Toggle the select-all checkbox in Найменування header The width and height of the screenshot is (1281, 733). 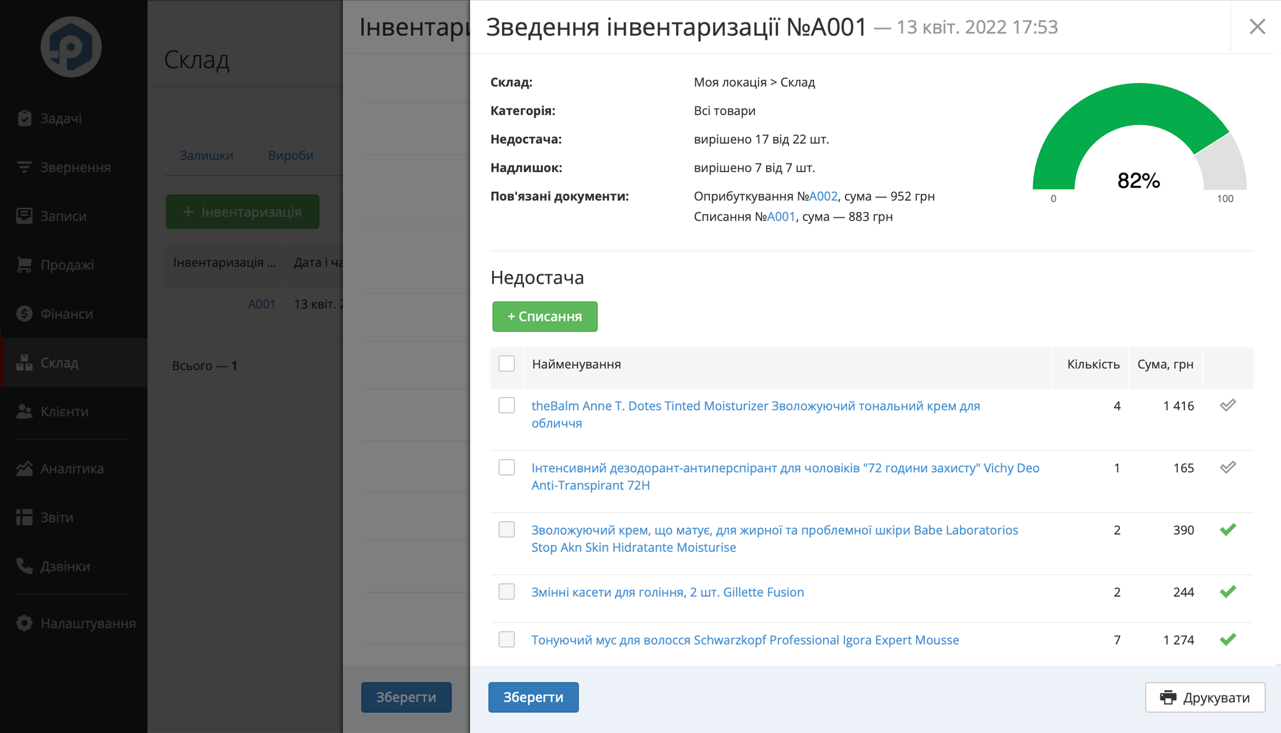[507, 363]
